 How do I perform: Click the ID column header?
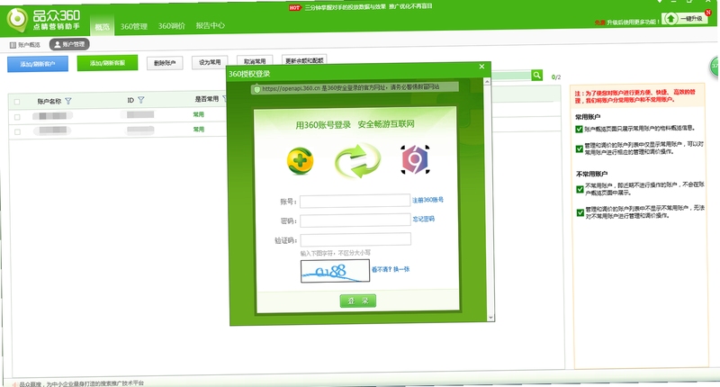[x=130, y=100]
